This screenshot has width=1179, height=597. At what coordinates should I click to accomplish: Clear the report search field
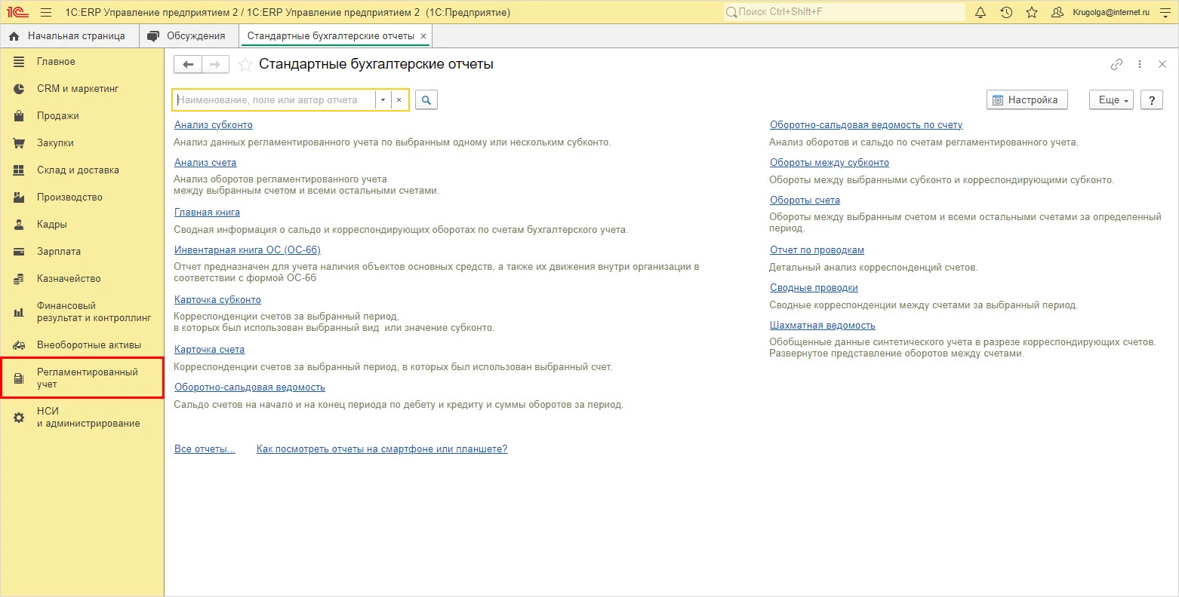[x=399, y=100]
